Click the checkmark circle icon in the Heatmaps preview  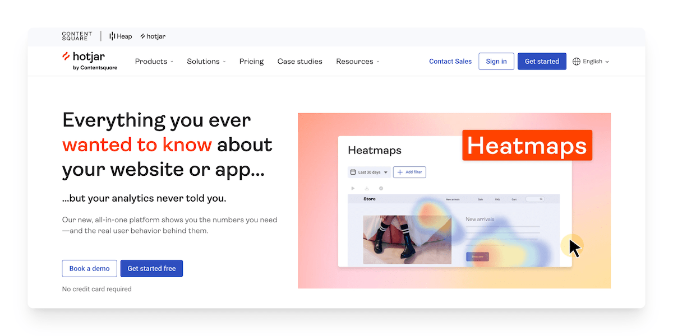coord(381,188)
